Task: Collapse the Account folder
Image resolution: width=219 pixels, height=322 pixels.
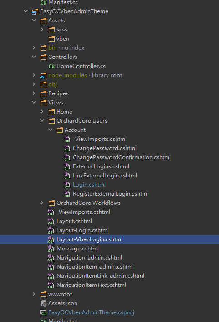Action: (50, 130)
